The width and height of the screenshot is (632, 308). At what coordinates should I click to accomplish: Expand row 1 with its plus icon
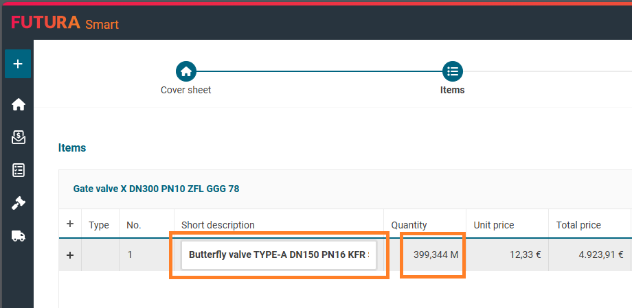click(69, 254)
